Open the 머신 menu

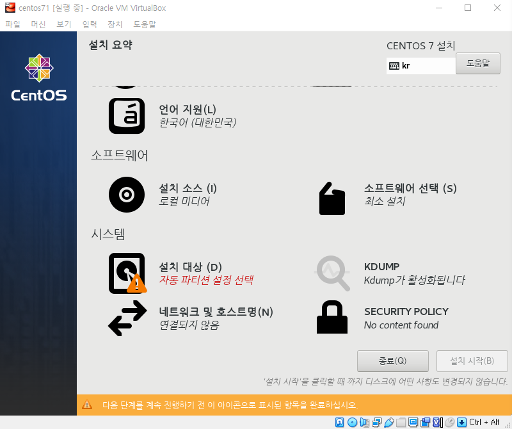click(38, 24)
